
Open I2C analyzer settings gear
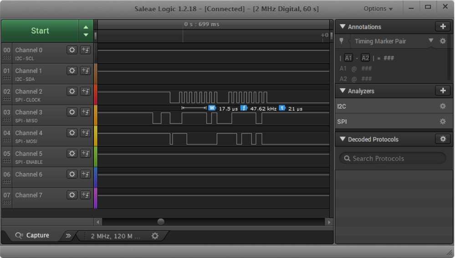(443, 106)
